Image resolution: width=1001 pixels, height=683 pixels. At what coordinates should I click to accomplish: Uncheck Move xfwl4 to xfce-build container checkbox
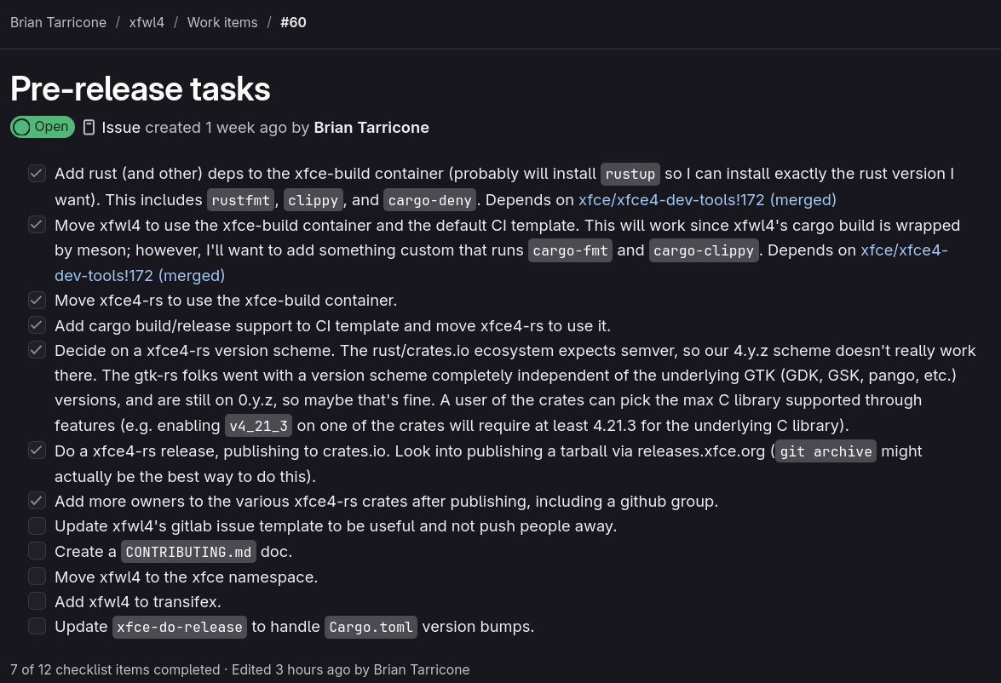pyautogui.click(x=37, y=225)
